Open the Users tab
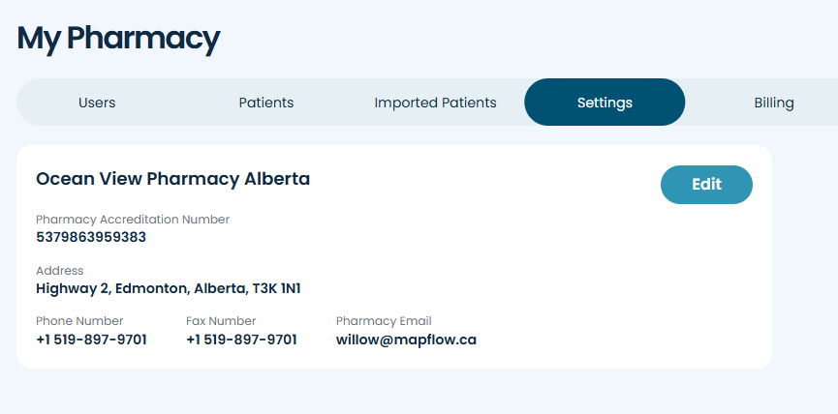Viewport: 838px width, 414px height. (97, 103)
